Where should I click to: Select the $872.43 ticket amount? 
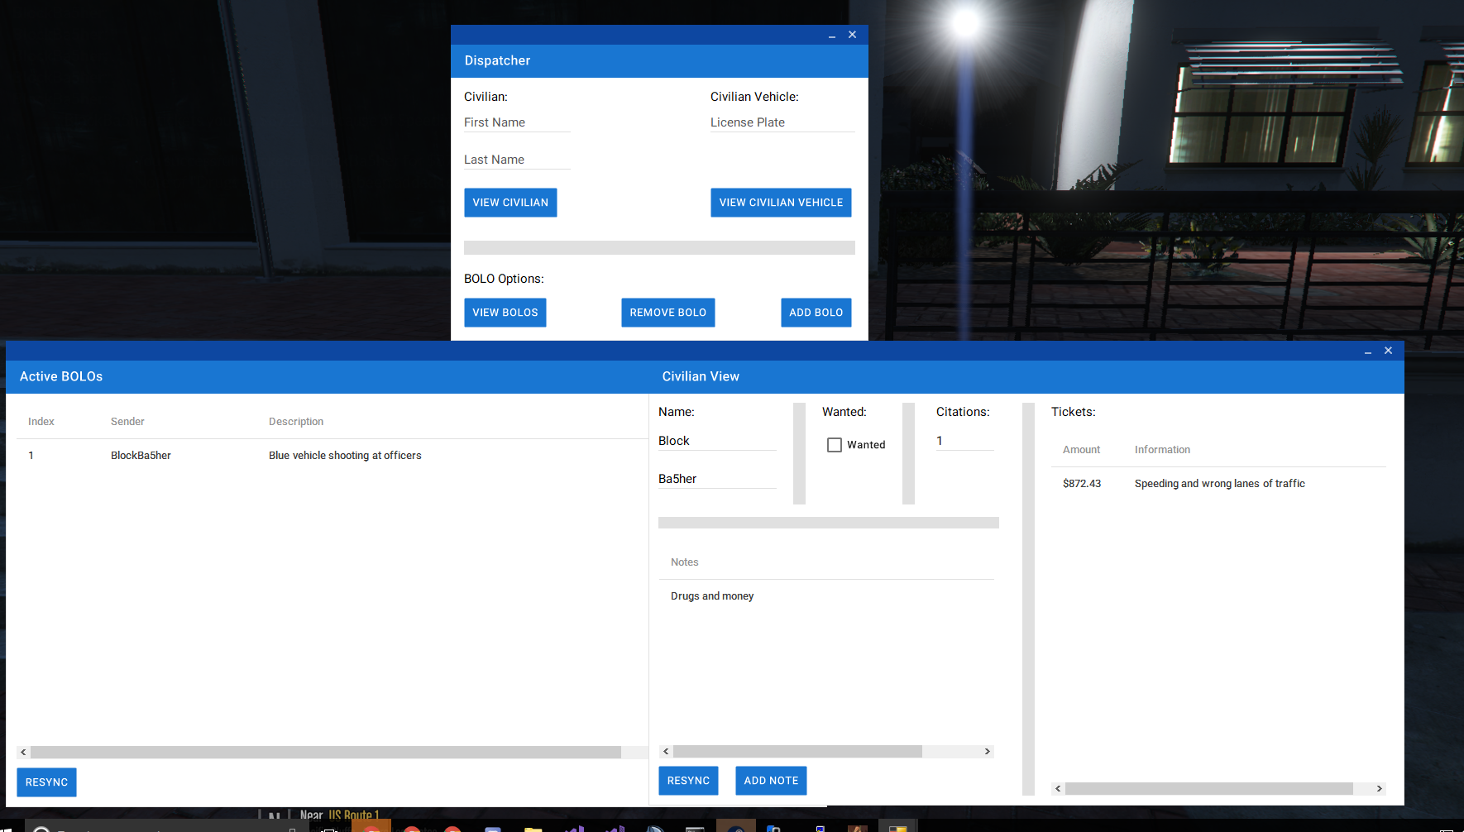[1082, 484]
